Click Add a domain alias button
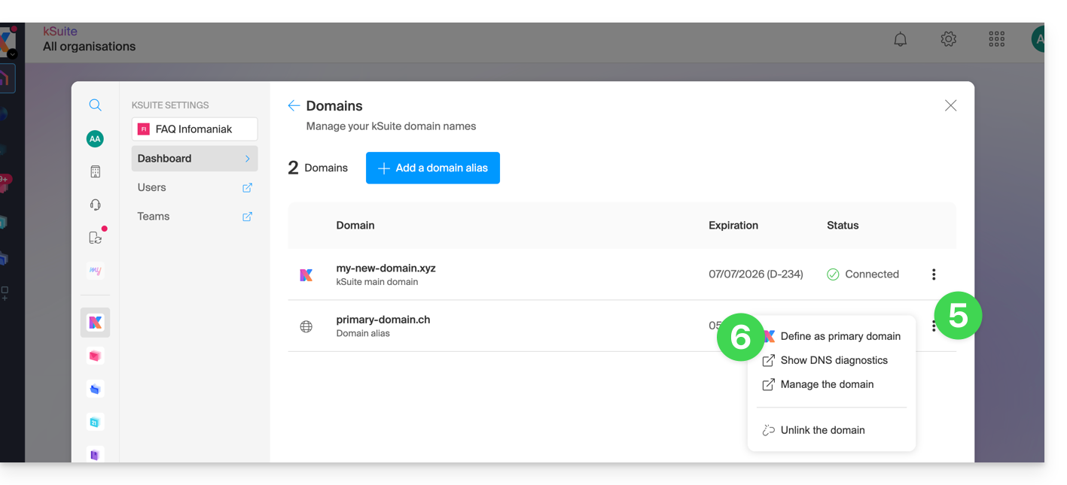 point(433,168)
